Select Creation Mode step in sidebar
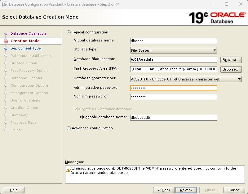The height and width of the screenshot is (194, 248). click(25, 41)
